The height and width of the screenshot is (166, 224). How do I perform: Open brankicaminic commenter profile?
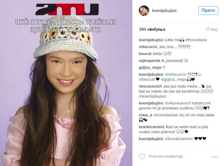click(152, 127)
